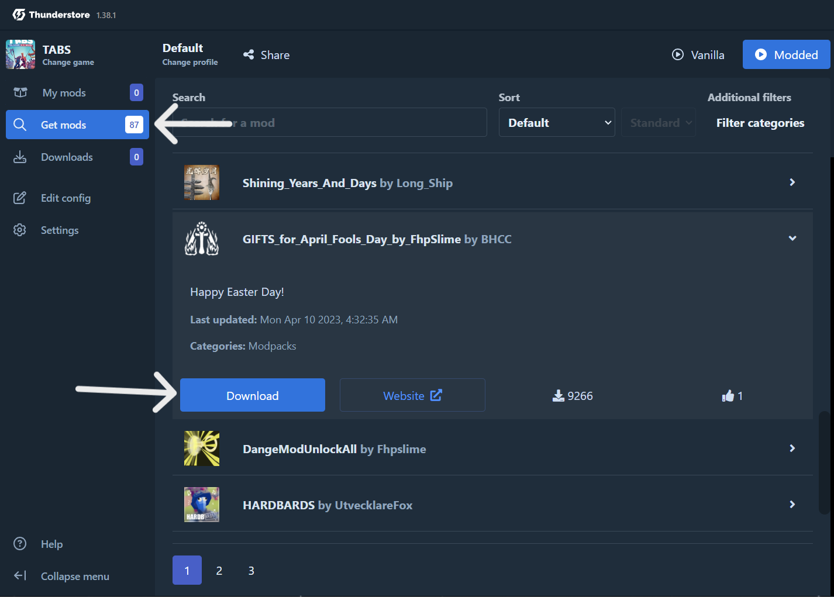Image resolution: width=834 pixels, height=597 pixels.
Task: Click the mod list vertical scrollbar
Action: tap(824, 462)
